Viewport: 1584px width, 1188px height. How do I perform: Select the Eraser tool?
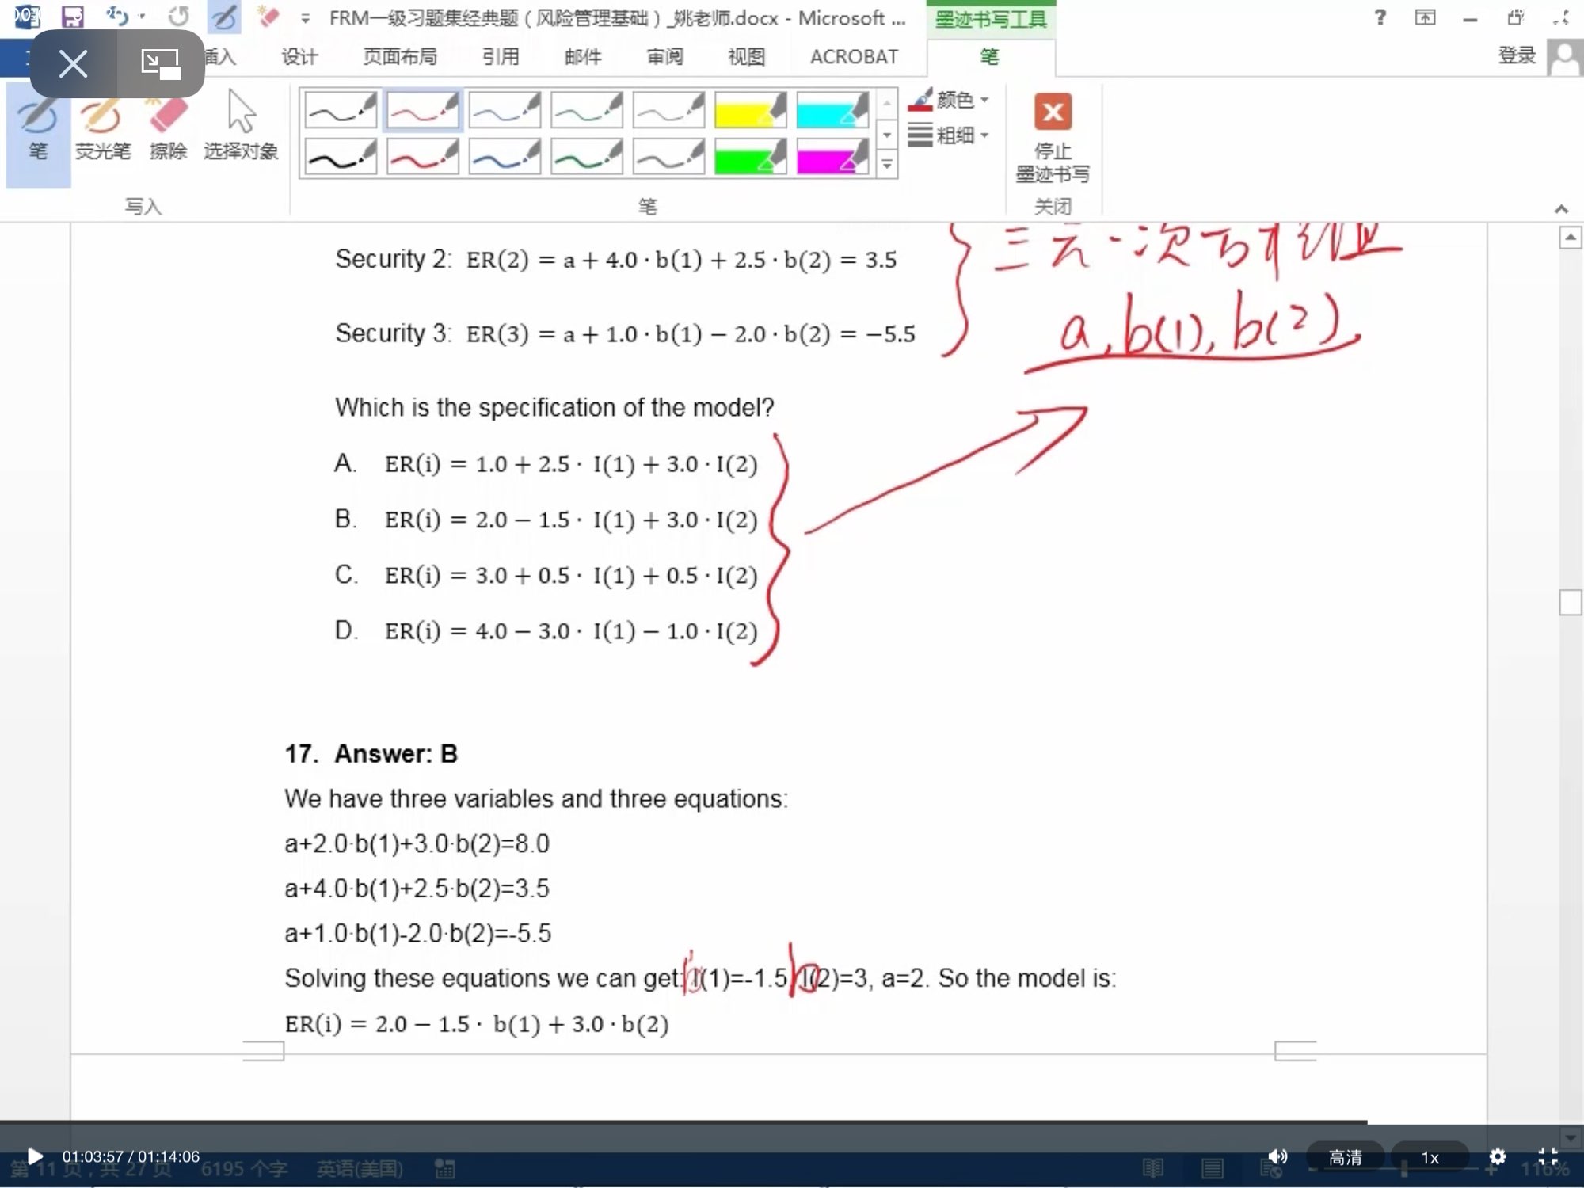[168, 128]
